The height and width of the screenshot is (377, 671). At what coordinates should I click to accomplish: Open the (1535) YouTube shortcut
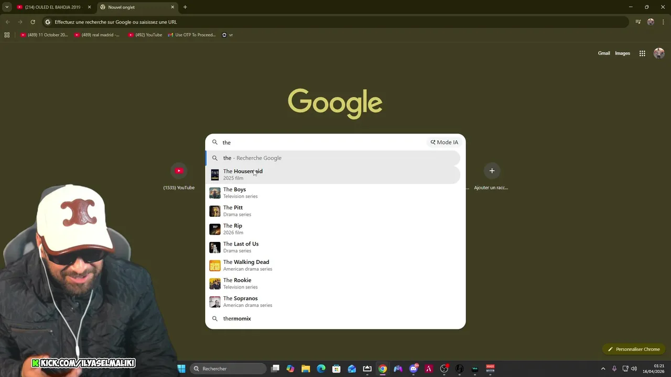(179, 176)
